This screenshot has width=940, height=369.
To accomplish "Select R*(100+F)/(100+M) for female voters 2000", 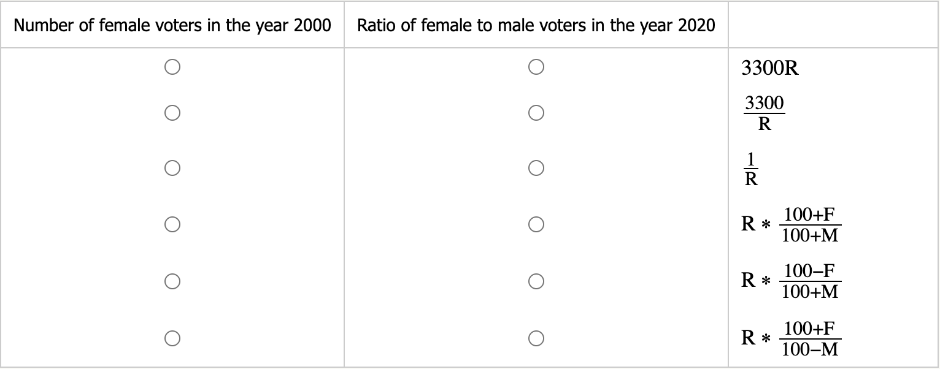I will [172, 225].
